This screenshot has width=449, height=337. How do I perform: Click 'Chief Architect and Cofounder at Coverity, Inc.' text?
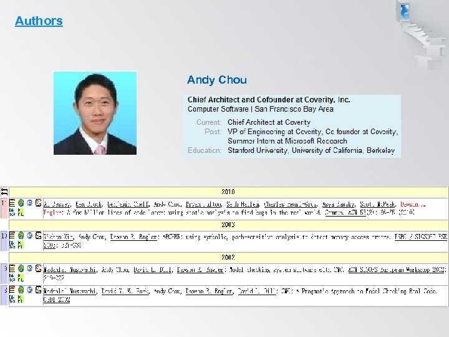[x=269, y=100]
